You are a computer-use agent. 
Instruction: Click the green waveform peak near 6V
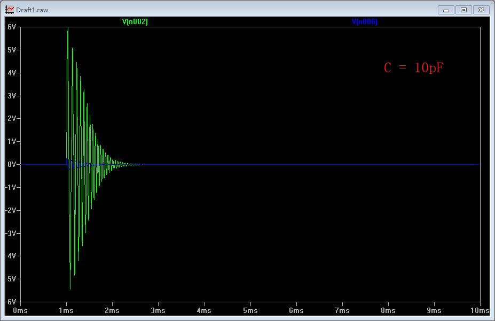68,29
